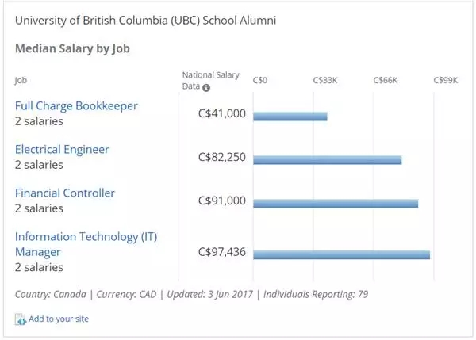
Task: Click the C$91,000 salary value
Action: 221,201
